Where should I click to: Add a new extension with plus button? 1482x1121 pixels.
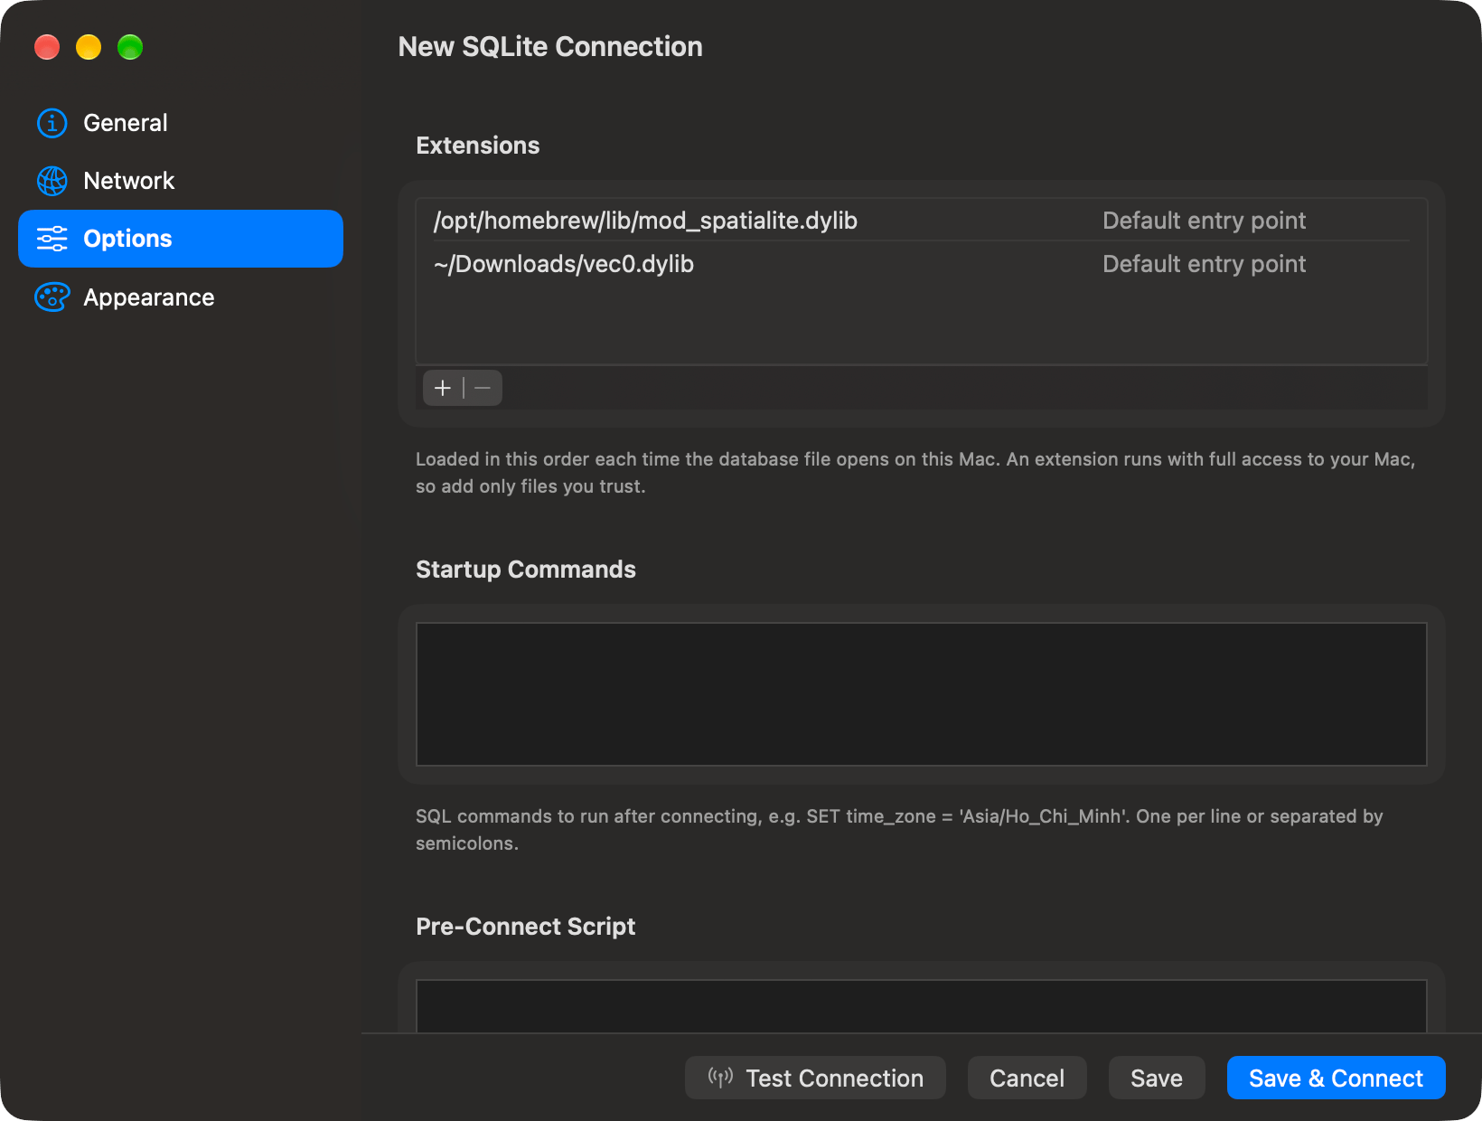pyautogui.click(x=443, y=388)
